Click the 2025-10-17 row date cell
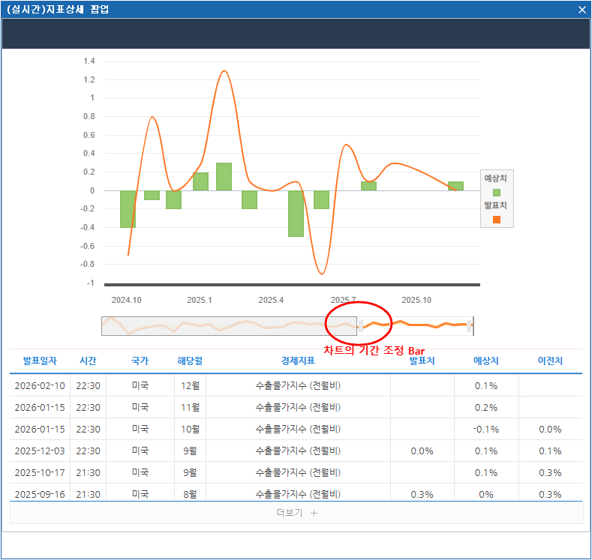 pos(40,473)
